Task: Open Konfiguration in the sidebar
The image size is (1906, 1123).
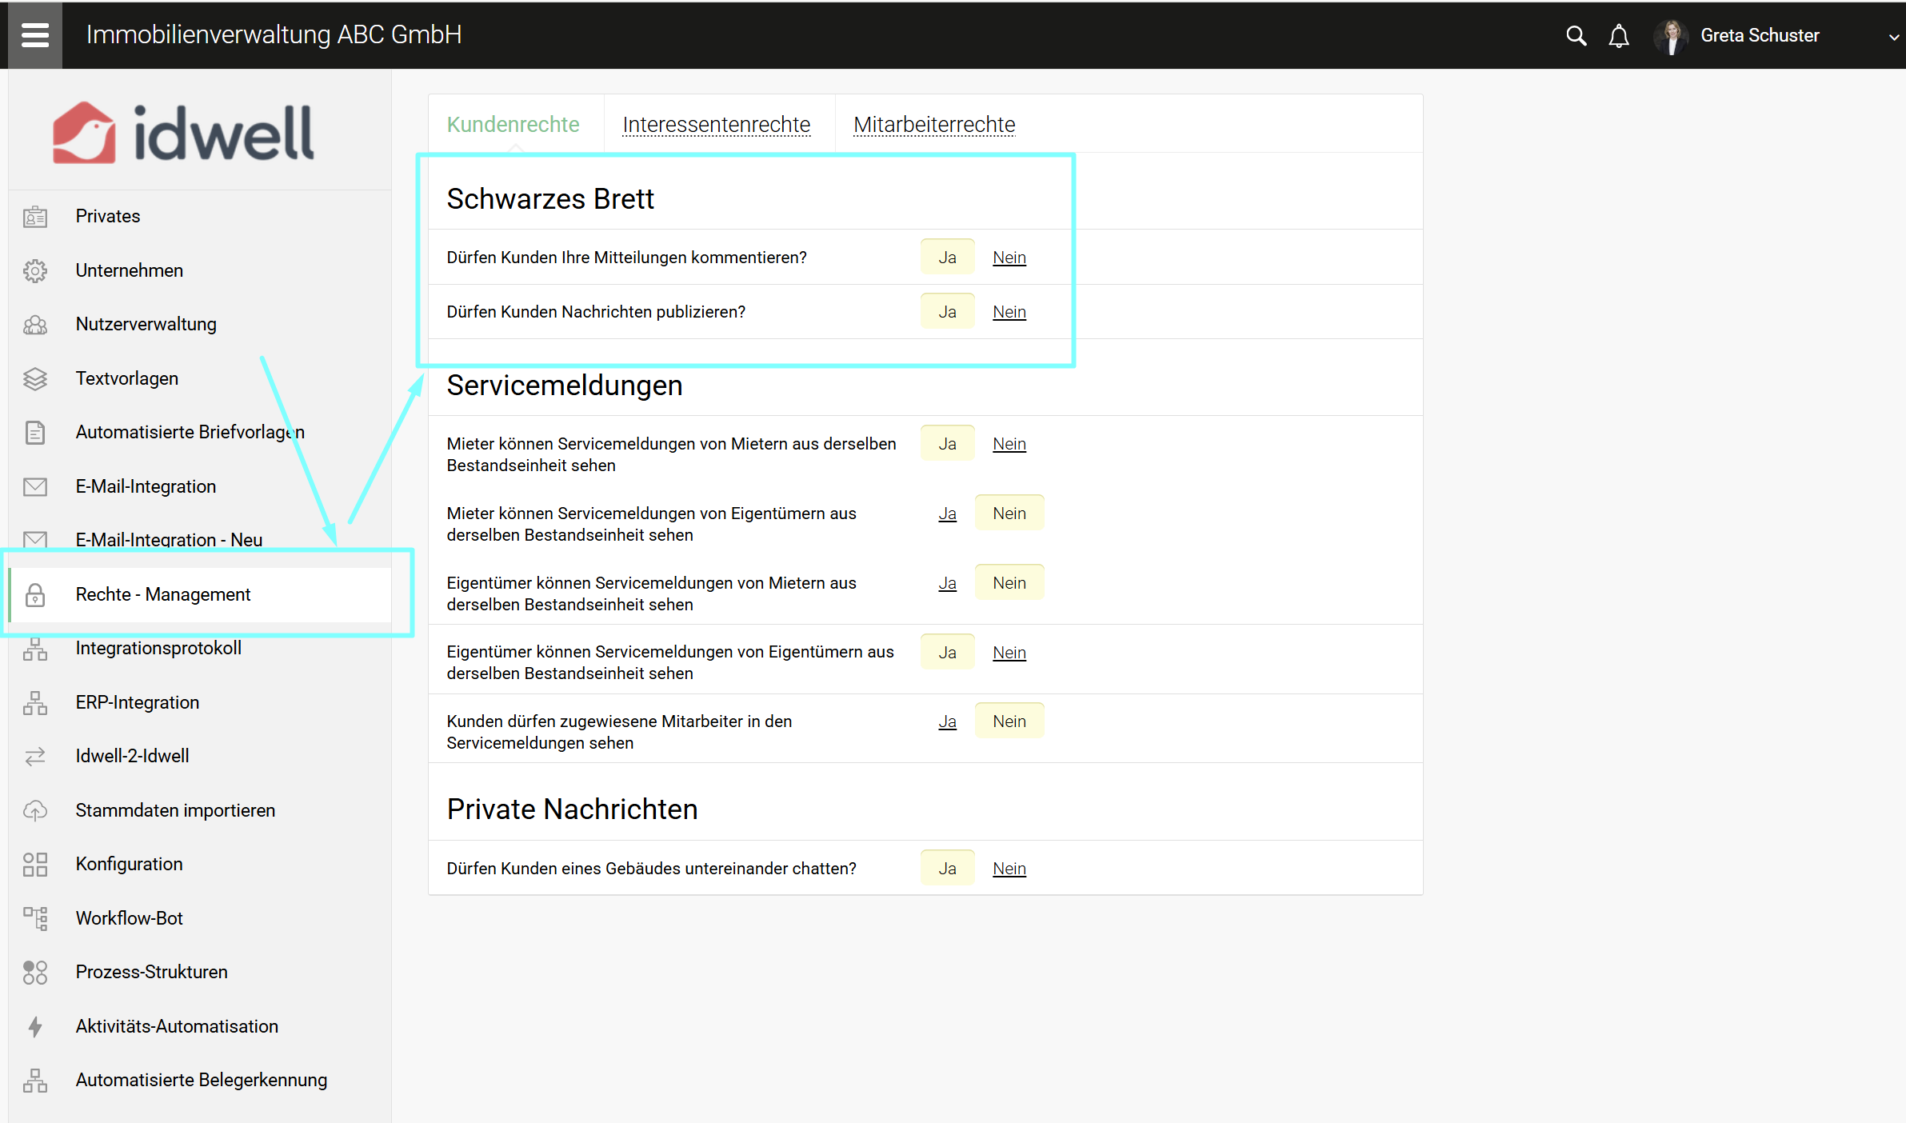Action: [129, 864]
